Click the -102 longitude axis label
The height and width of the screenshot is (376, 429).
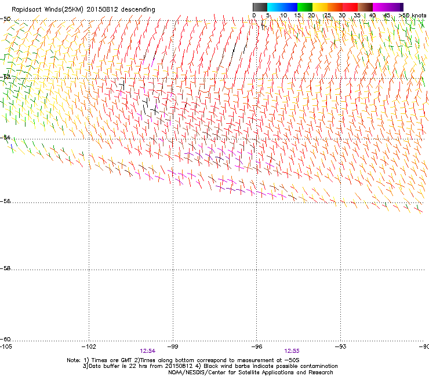(x=89, y=346)
